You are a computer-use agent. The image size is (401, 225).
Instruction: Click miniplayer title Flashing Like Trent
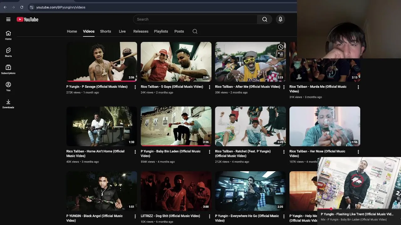click(357, 214)
